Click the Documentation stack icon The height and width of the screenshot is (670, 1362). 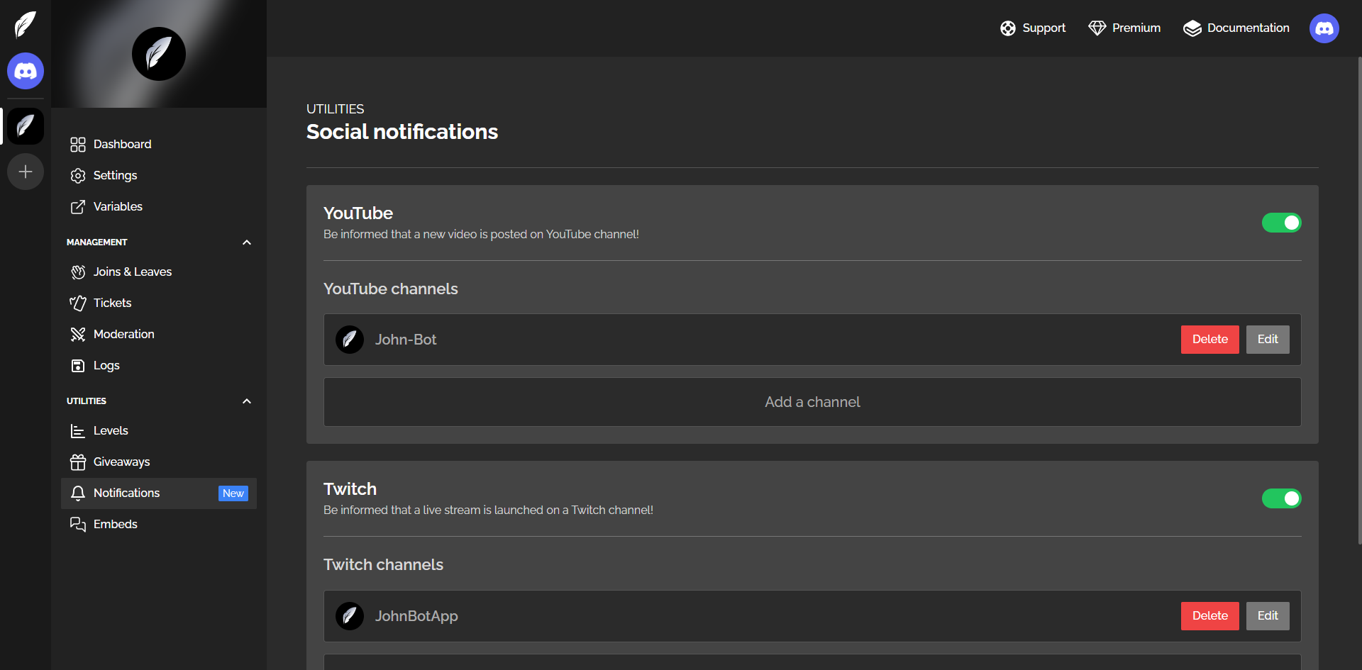[x=1192, y=28]
